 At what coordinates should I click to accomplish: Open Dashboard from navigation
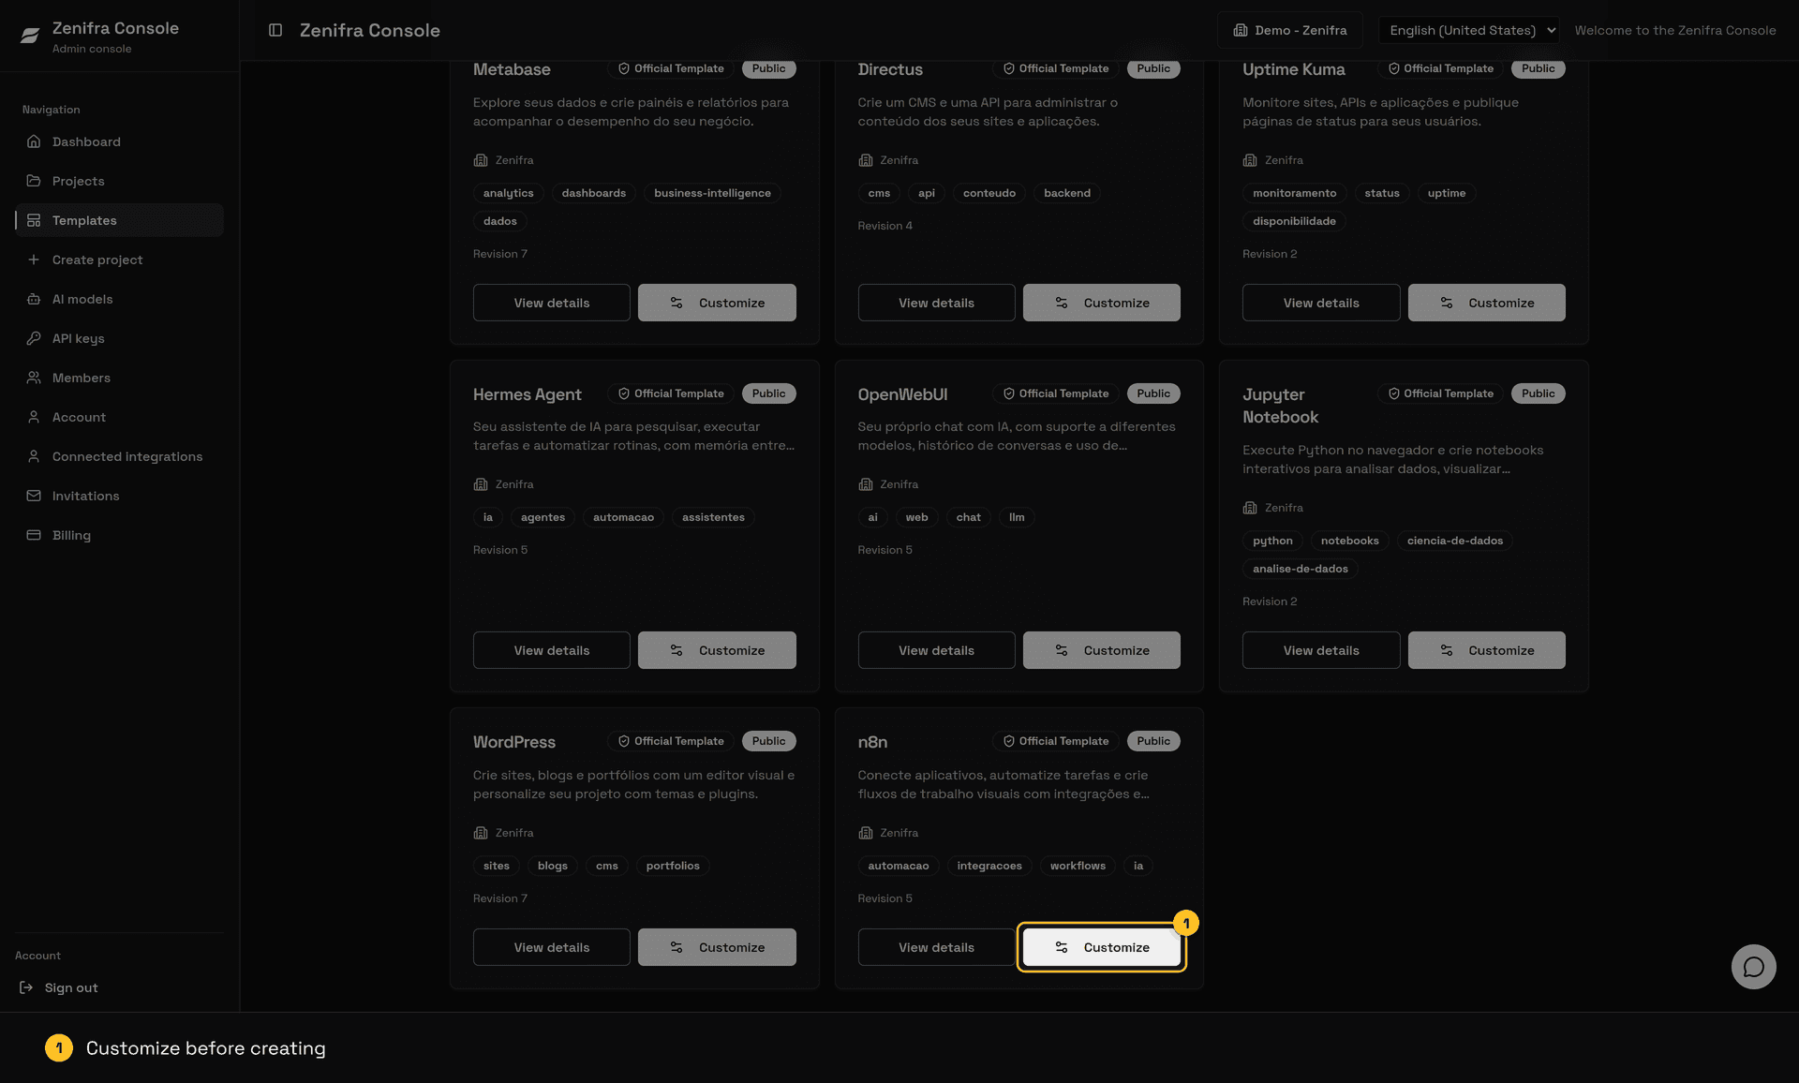[x=119, y=141]
